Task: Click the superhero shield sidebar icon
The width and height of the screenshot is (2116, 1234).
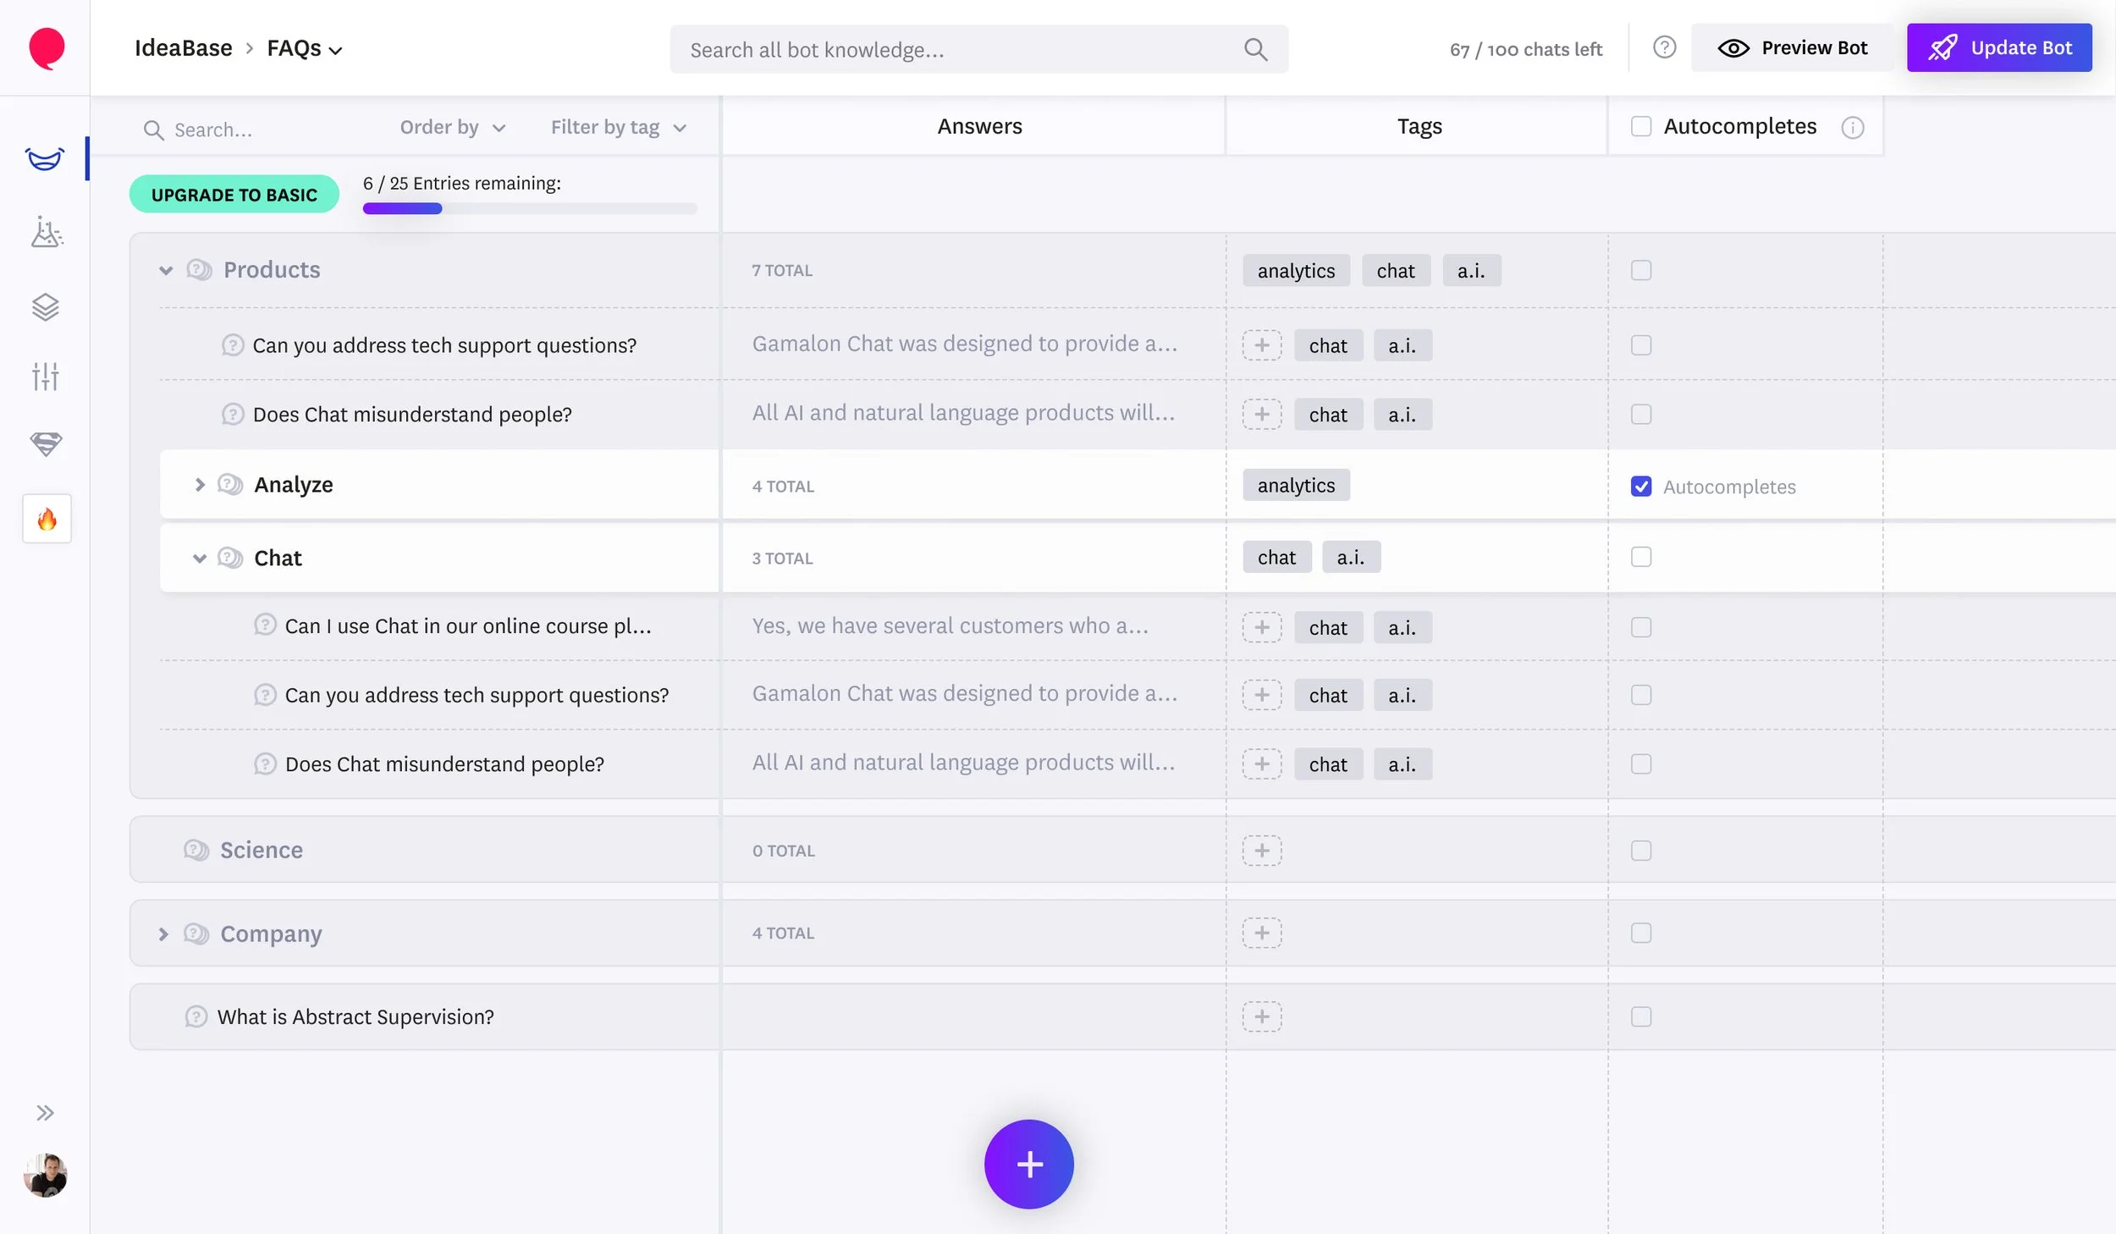Action: coord(46,443)
